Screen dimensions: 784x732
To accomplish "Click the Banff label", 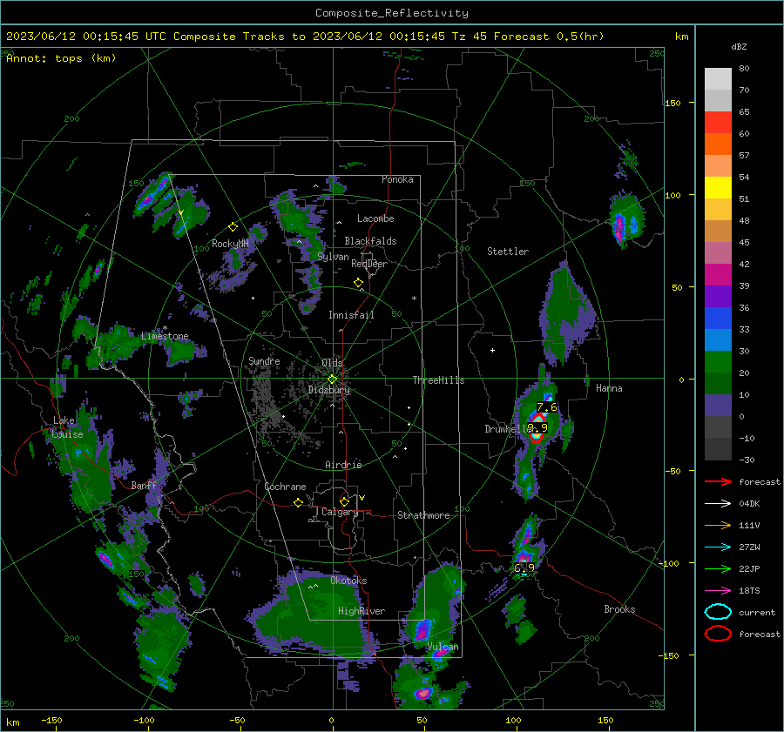I will 144,485.
